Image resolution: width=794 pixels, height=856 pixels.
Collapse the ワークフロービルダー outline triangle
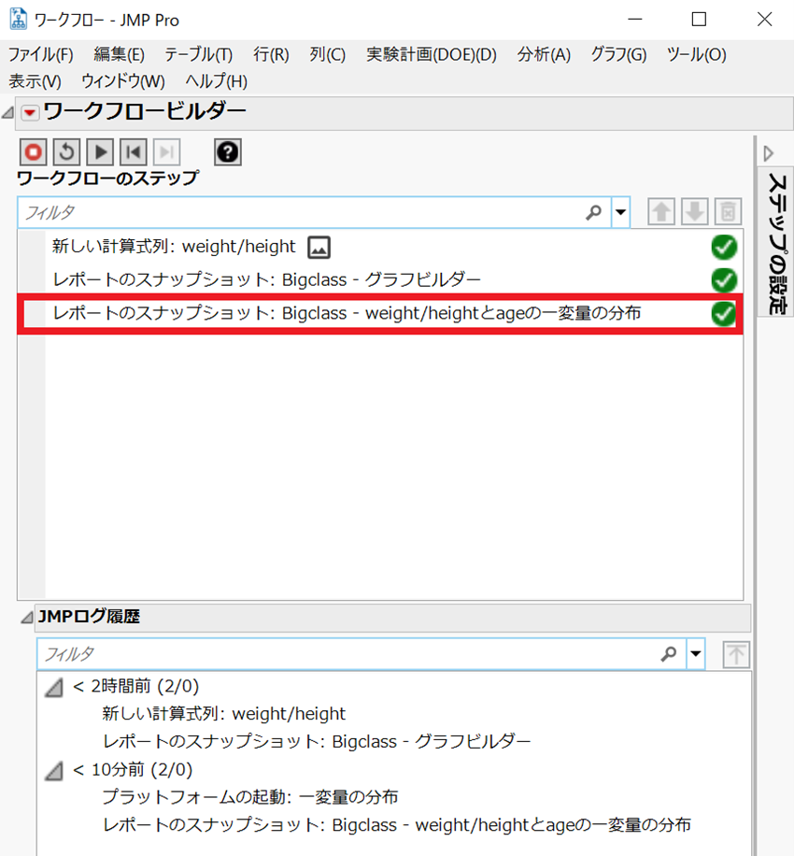(x=7, y=113)
